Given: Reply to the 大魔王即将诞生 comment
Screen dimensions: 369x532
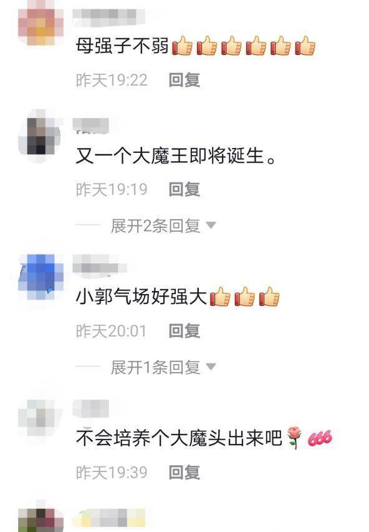Looking at the screenshot, I should (184, 189).
